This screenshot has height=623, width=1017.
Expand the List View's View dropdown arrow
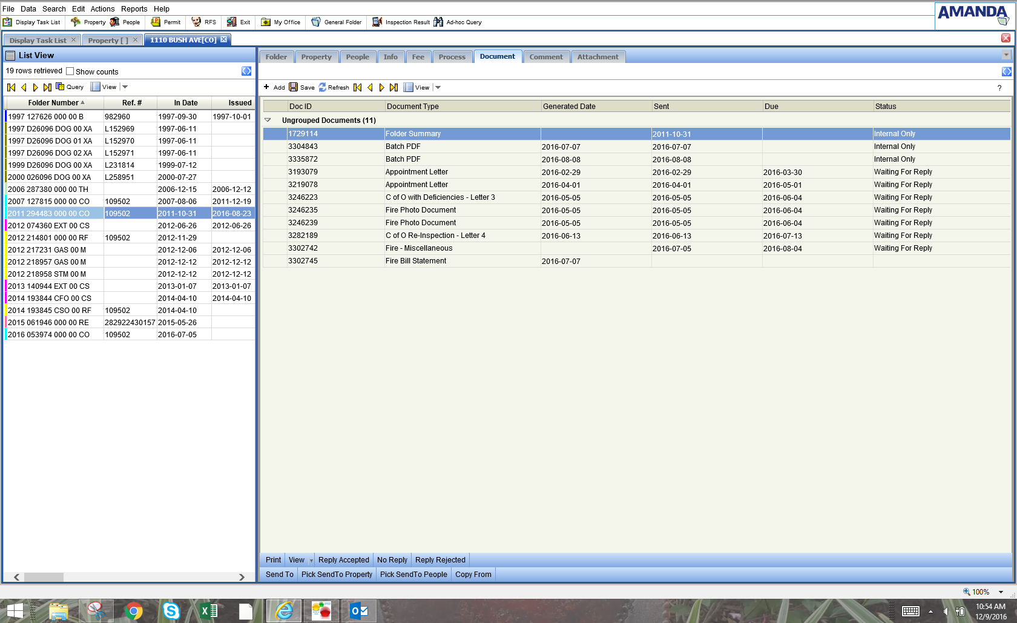click(x=125, y=87)
